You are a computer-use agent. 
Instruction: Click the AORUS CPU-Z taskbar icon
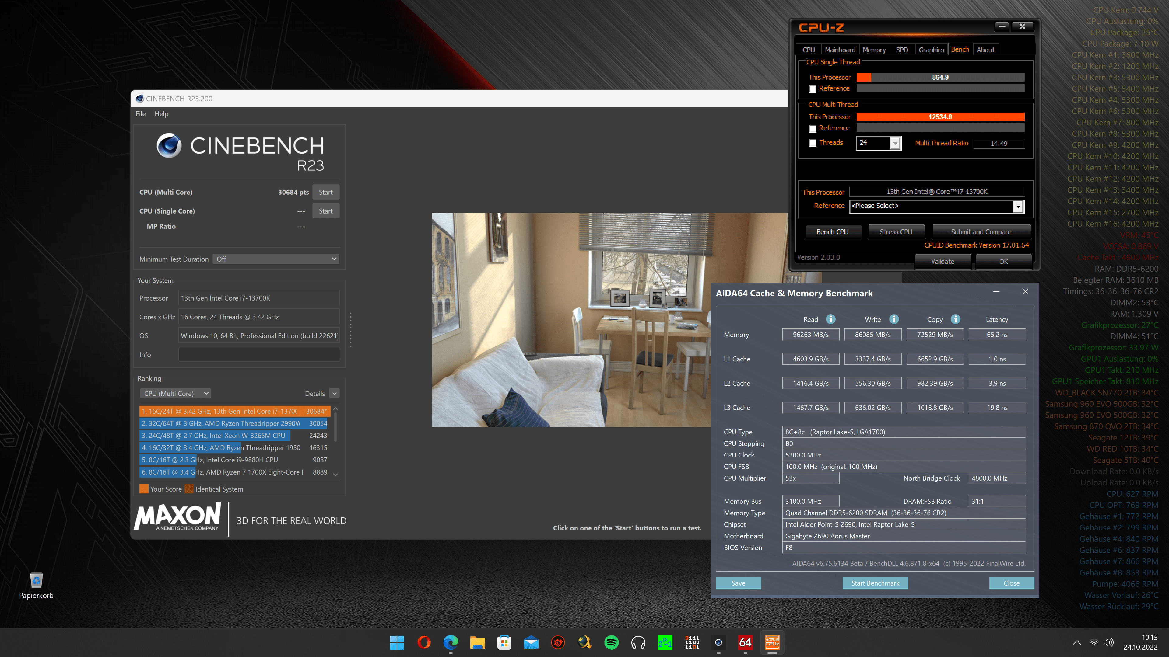point(772,642)
